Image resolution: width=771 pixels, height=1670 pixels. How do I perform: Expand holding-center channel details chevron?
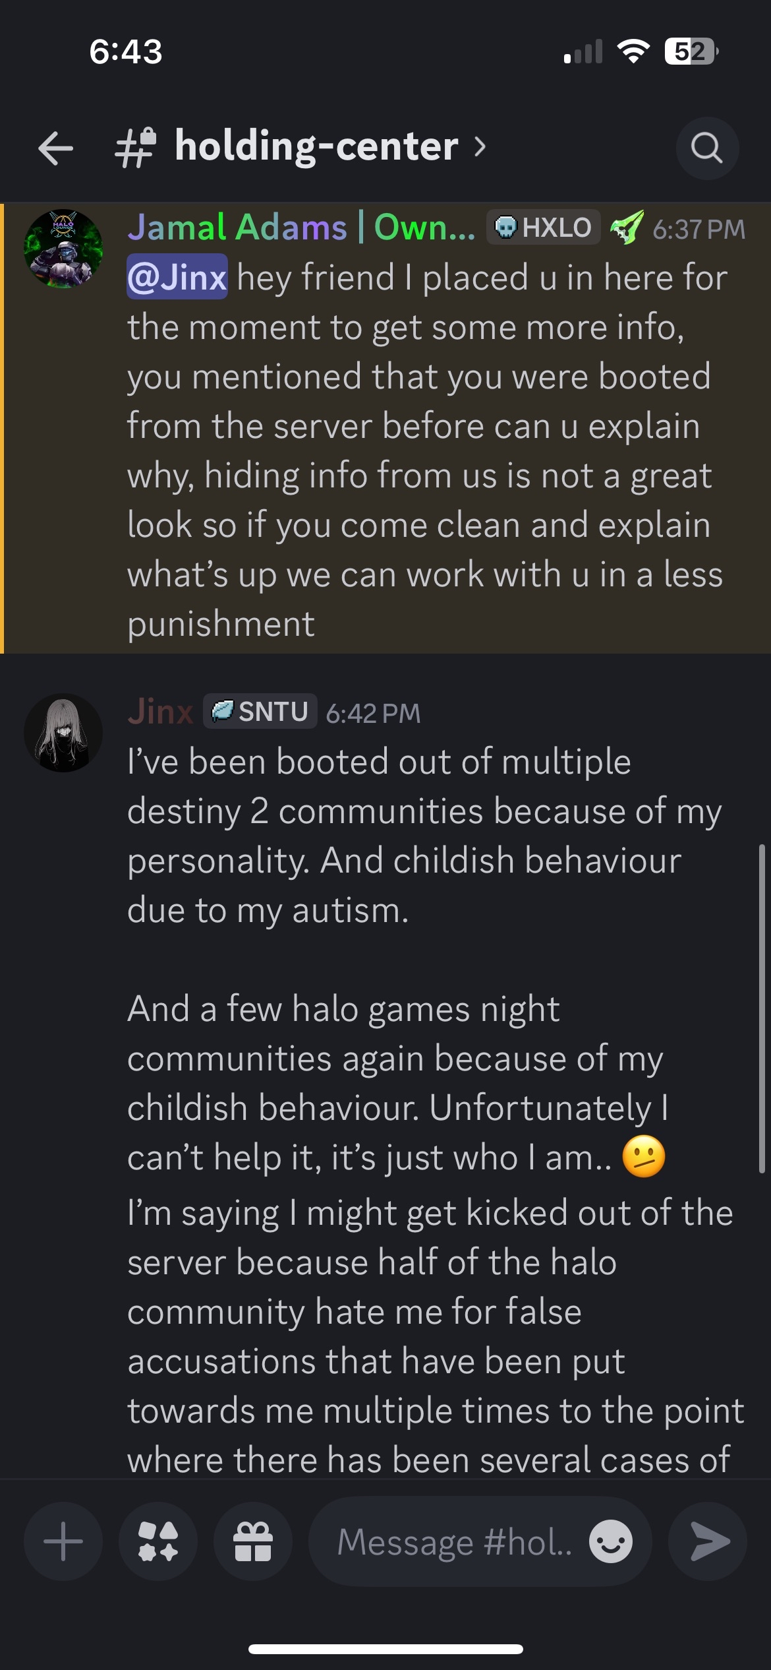click(x=480, y=146)
